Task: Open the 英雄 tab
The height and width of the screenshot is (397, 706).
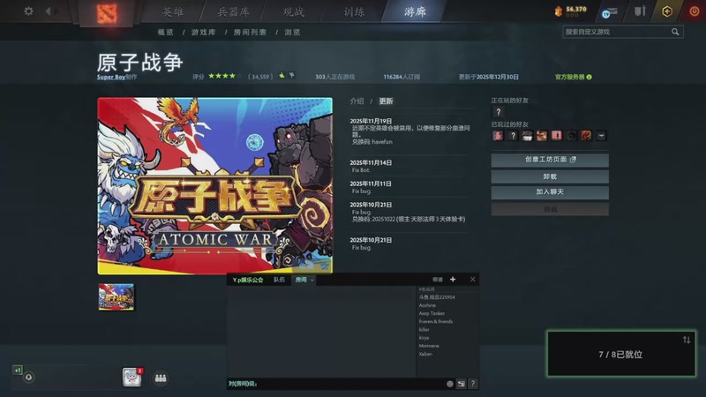Action: [x=173, y=11]
